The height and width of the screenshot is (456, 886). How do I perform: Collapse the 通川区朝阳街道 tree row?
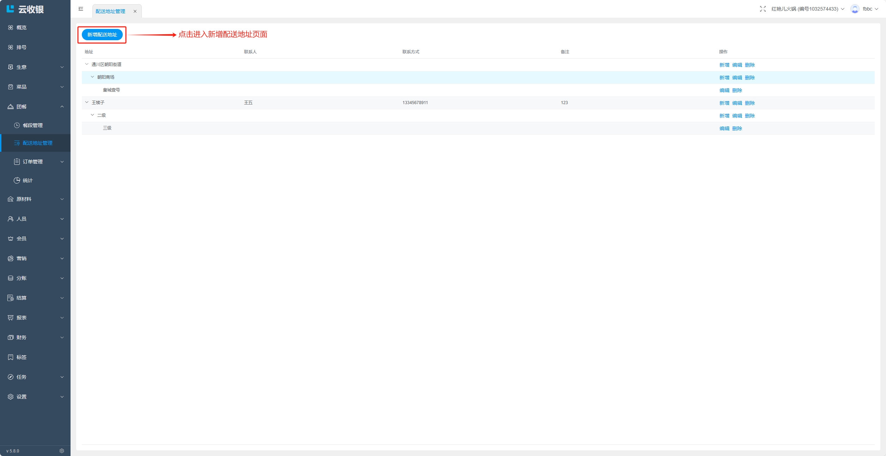tap(87, 64)
